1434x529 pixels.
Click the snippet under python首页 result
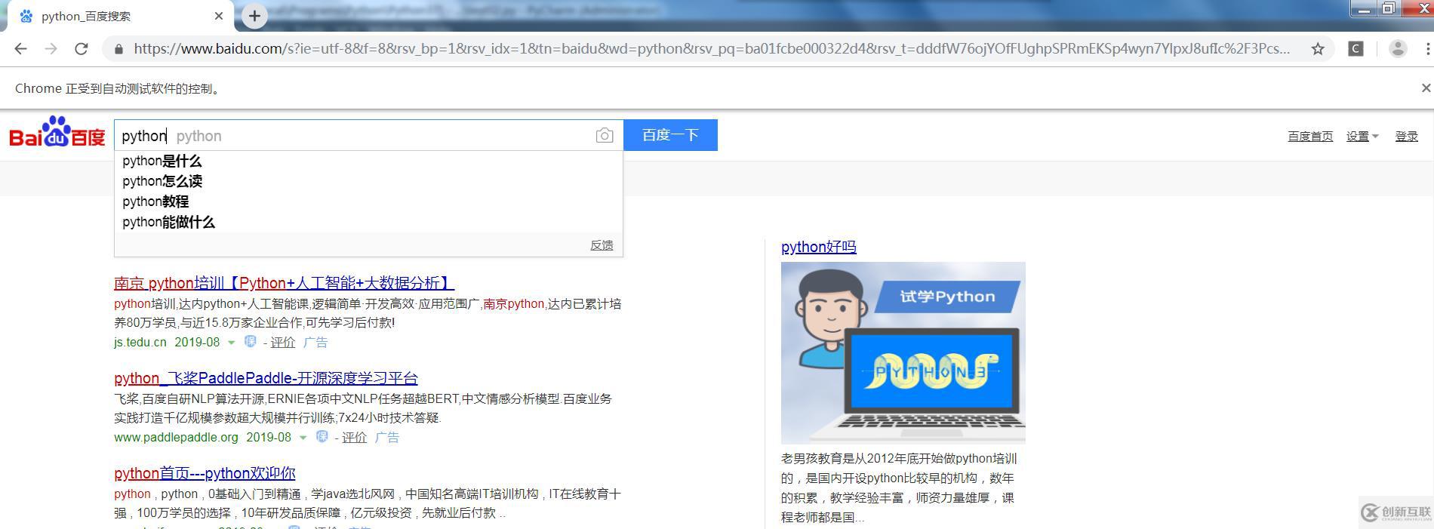click(368, 503)
